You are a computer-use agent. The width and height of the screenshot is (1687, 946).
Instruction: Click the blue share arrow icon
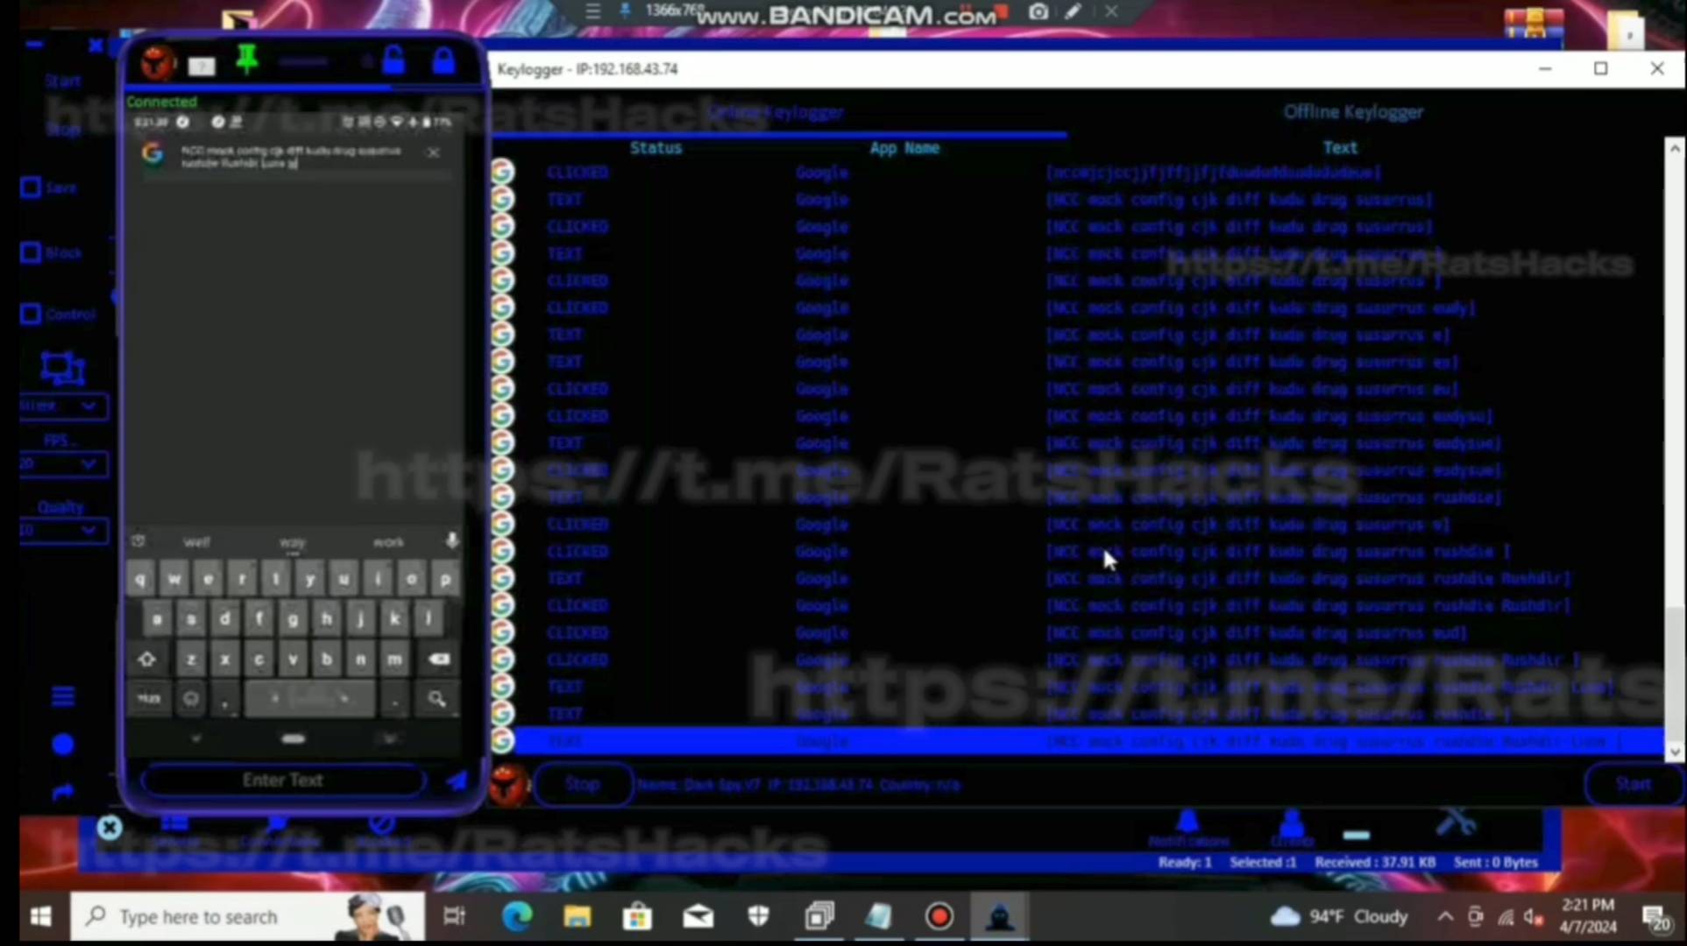tap(63, 792)
